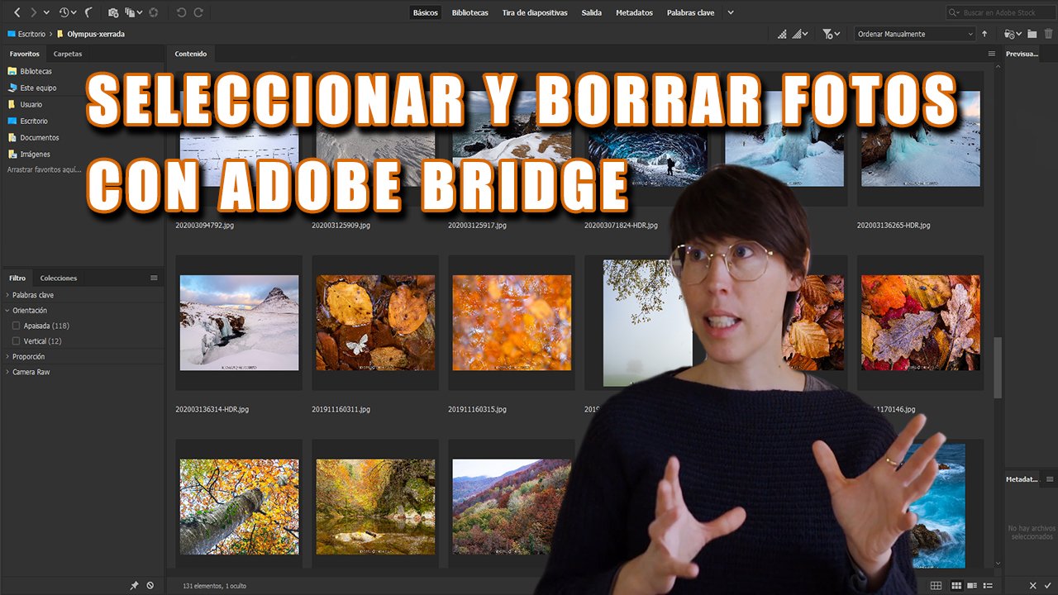Open the recent files folder icon
Screen dimensions: 1058x595
click(x=1013, y=34)
